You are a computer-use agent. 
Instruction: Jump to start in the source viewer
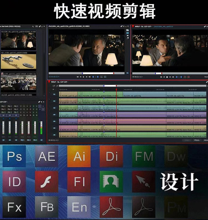78,77
